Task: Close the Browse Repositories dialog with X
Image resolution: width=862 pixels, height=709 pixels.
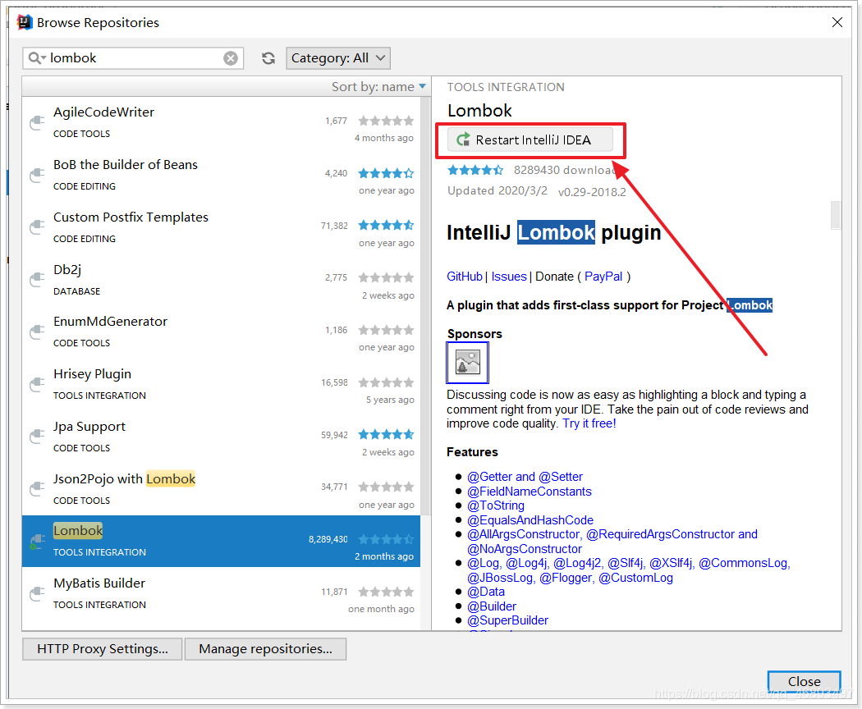Action: coord(837,22)
